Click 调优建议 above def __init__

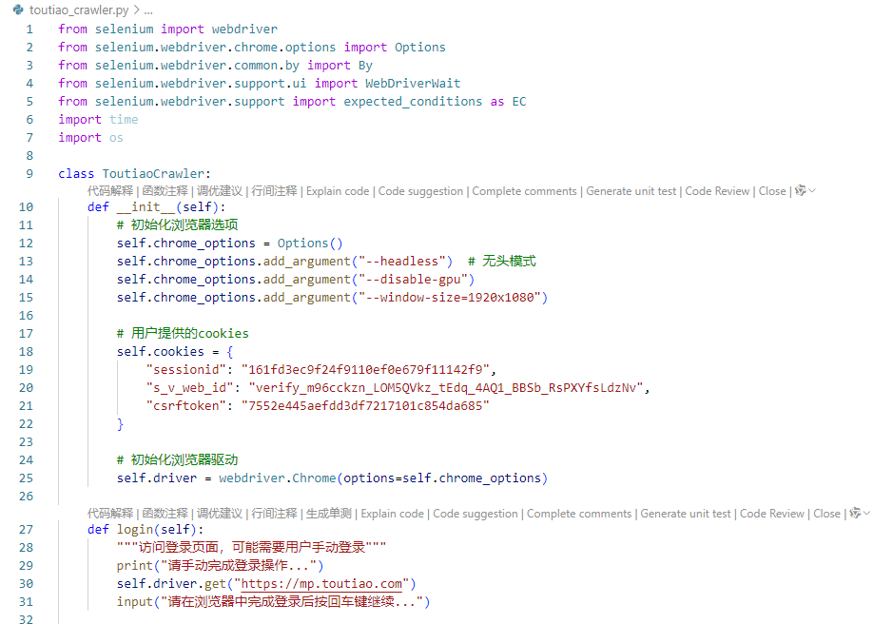(220, 191)
